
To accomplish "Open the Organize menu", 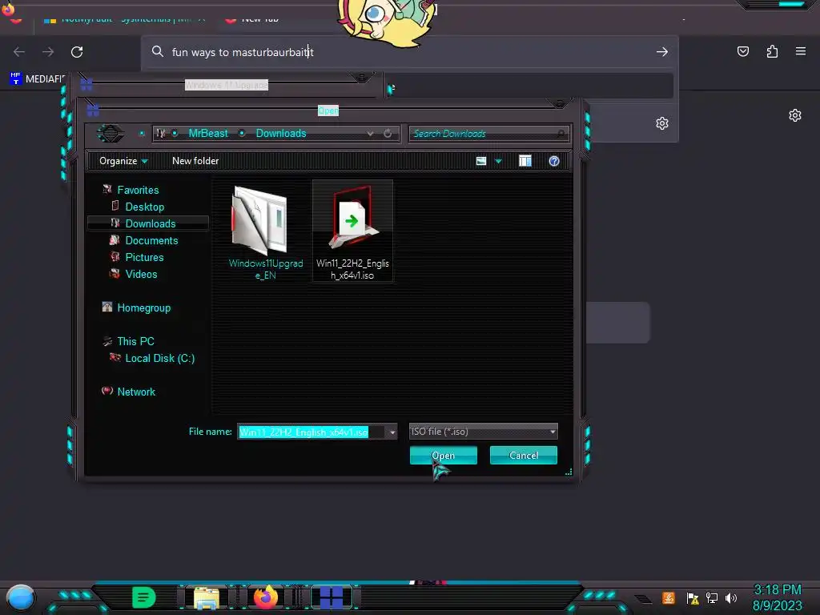I will click(123, 161).
